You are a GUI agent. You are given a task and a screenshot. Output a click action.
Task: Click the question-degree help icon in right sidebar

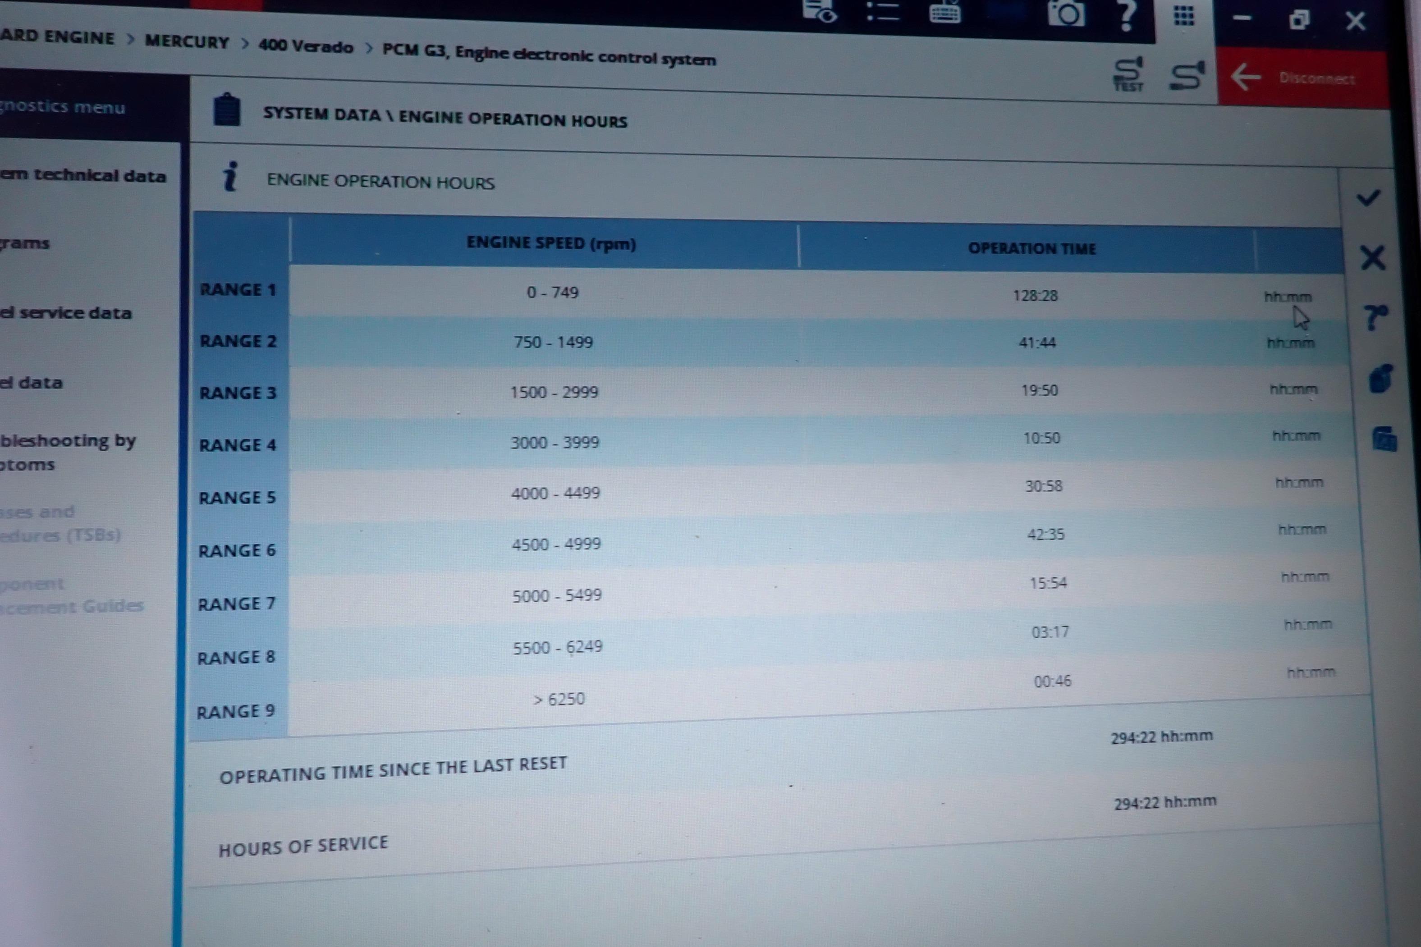(1375, 317)
